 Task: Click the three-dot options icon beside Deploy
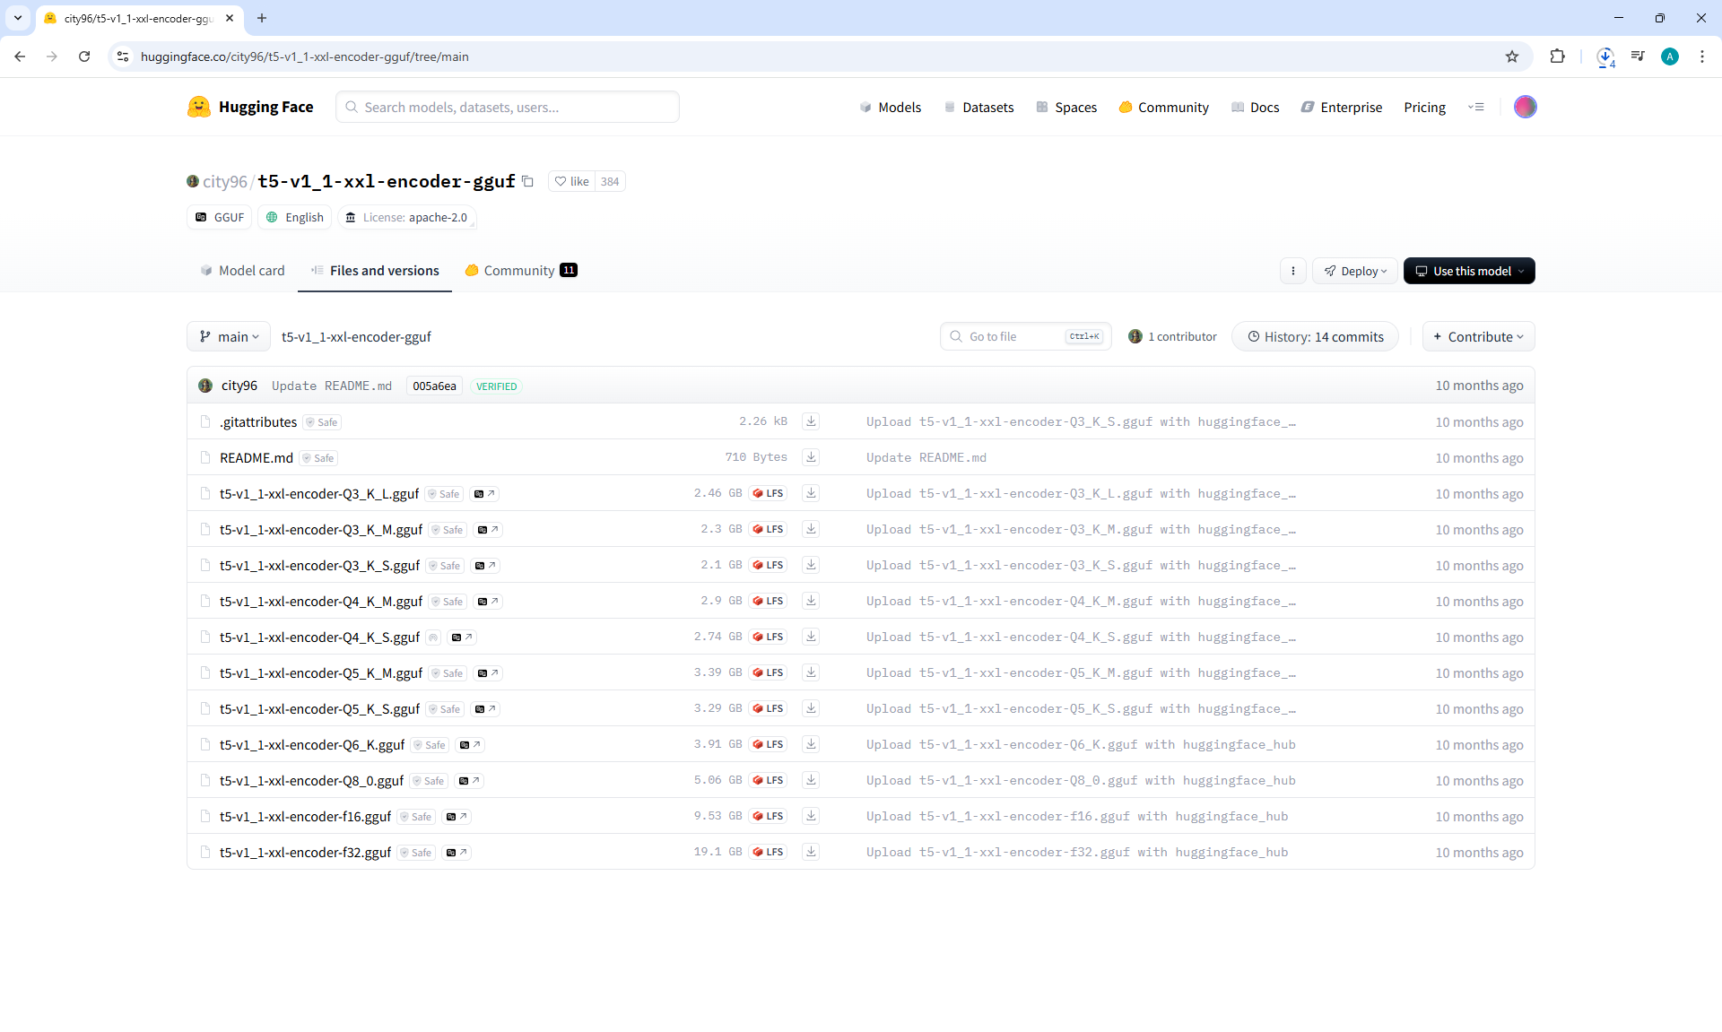tap(1292, 271)
